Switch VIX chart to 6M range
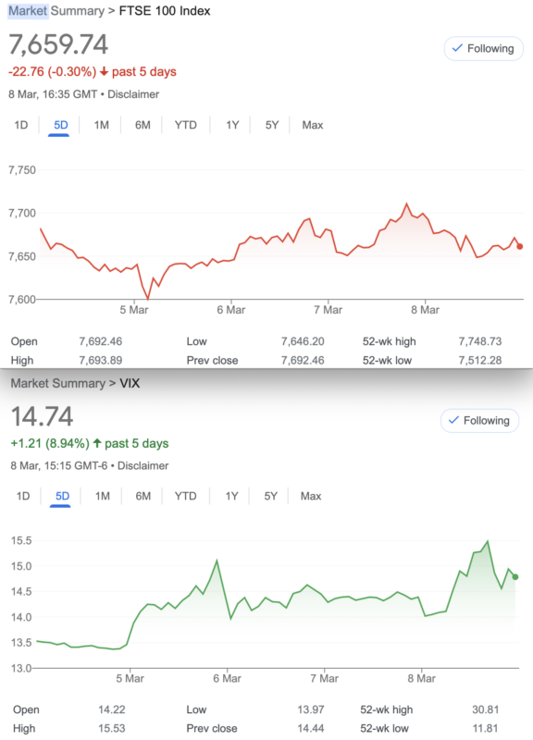This screenshot has height=740, width=533. 143,496
